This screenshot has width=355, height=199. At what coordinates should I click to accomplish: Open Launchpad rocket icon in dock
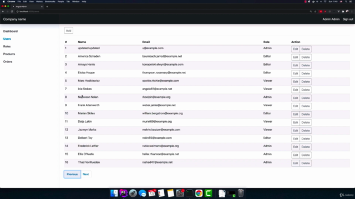(x=133, y=193)
